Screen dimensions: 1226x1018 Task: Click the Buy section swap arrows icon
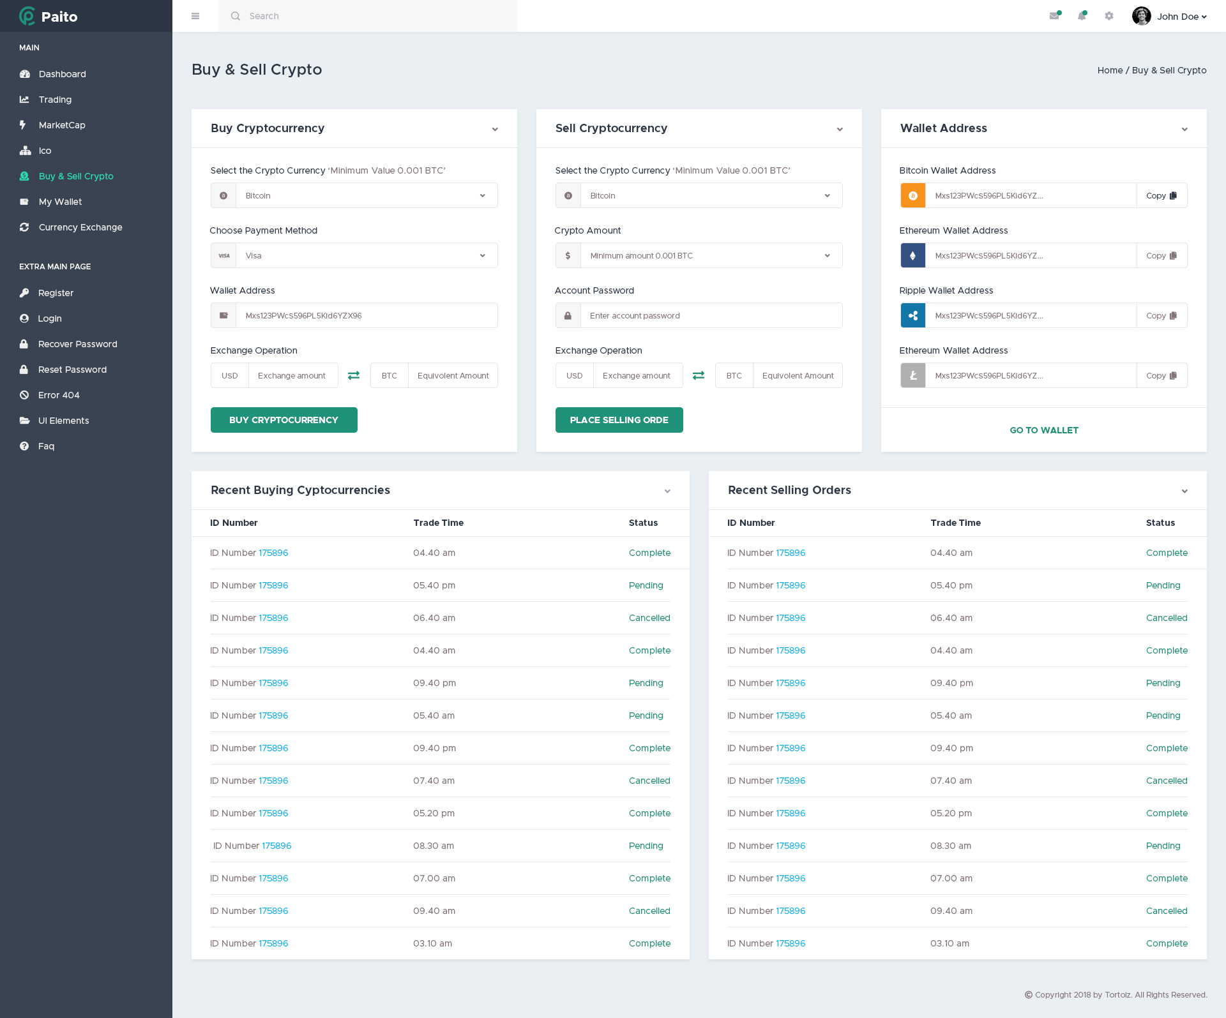[354, 375]
